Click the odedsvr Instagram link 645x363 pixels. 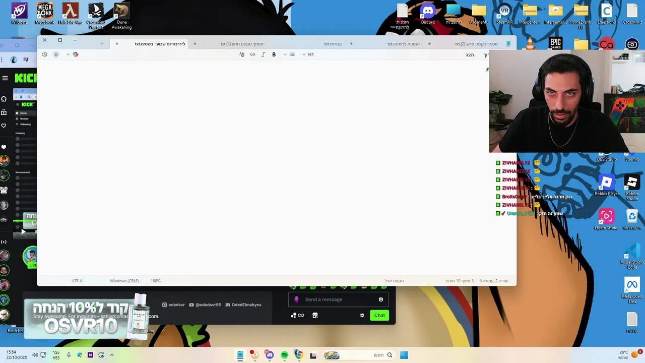[173, 305]
